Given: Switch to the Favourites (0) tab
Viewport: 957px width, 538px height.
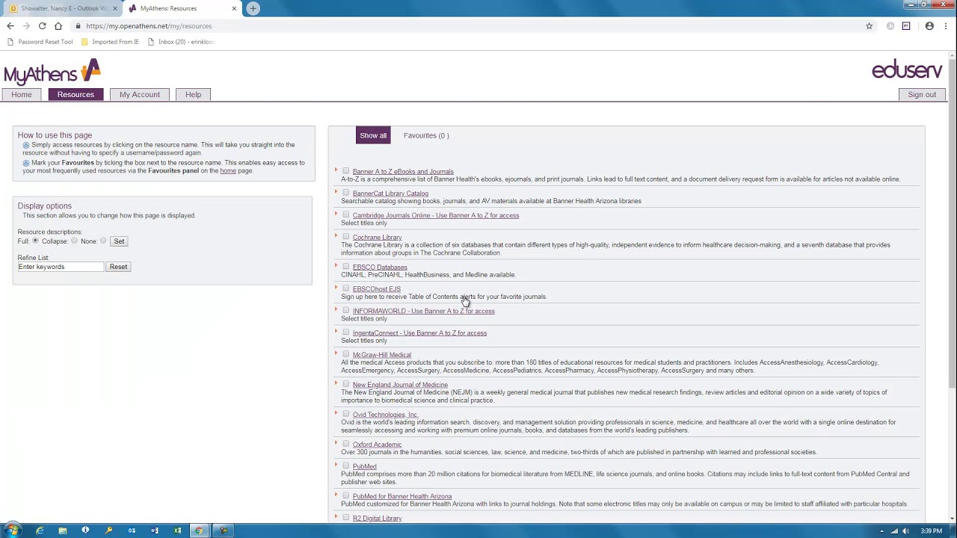Looking at the screenshot, I should click(426, 135).
